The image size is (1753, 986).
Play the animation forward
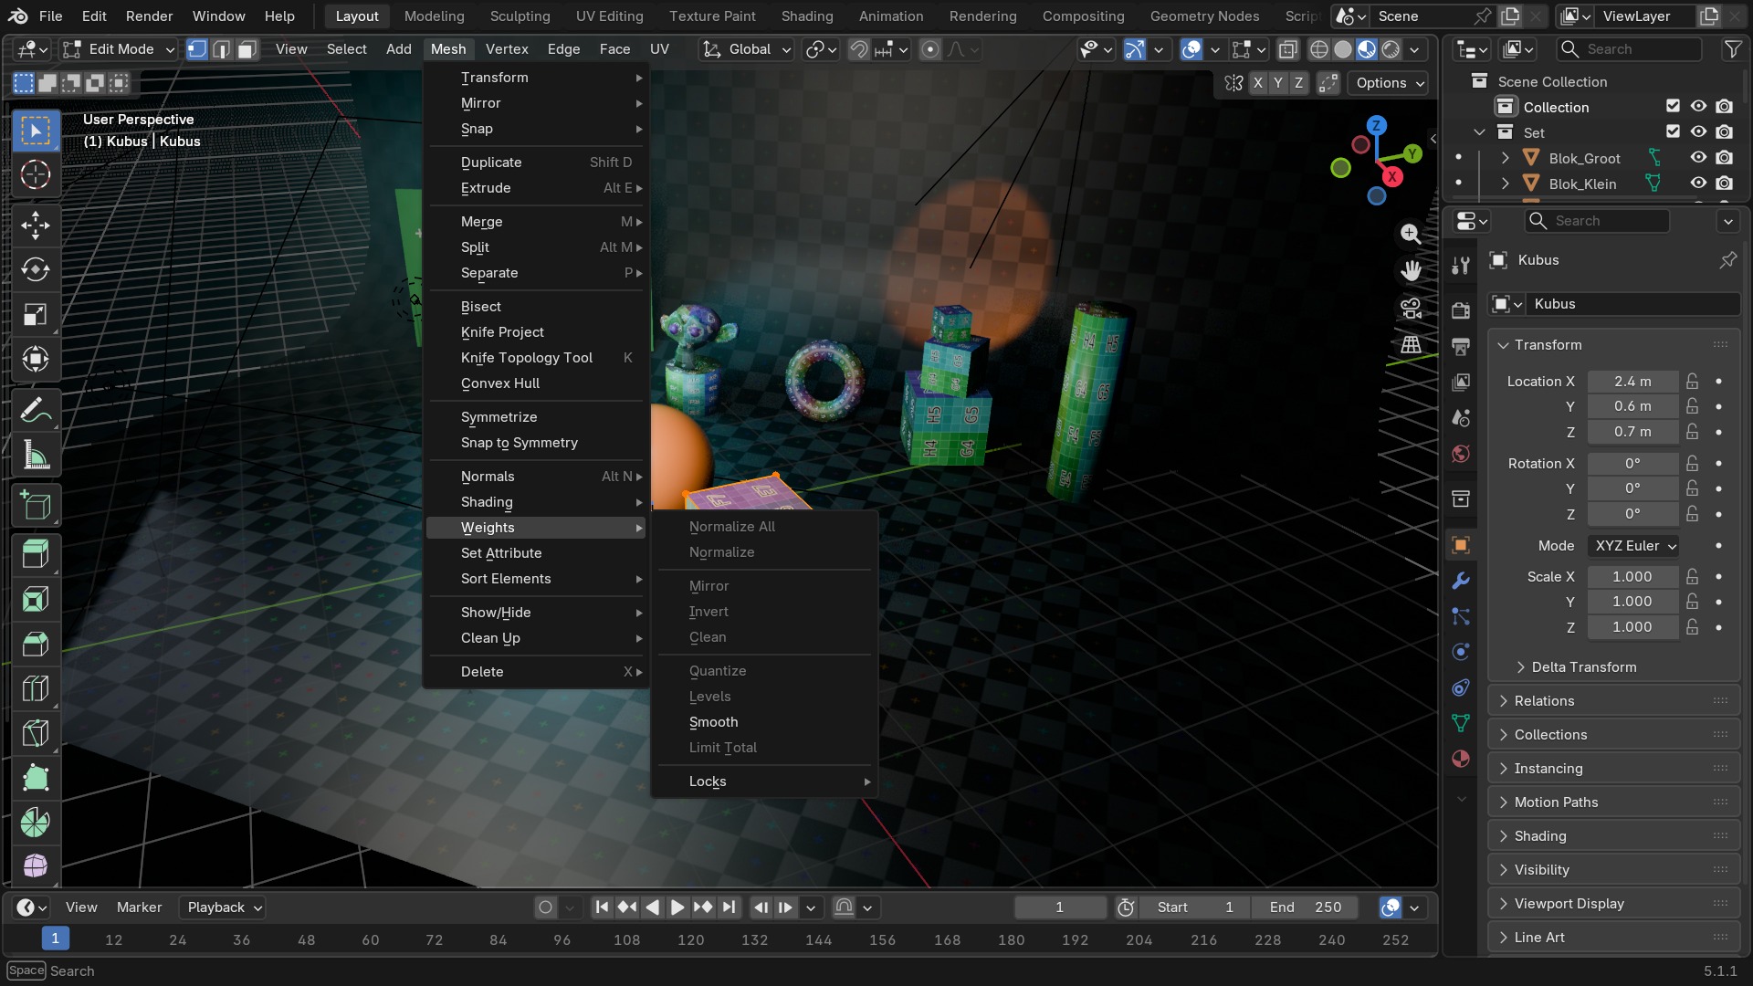point(677,907)
